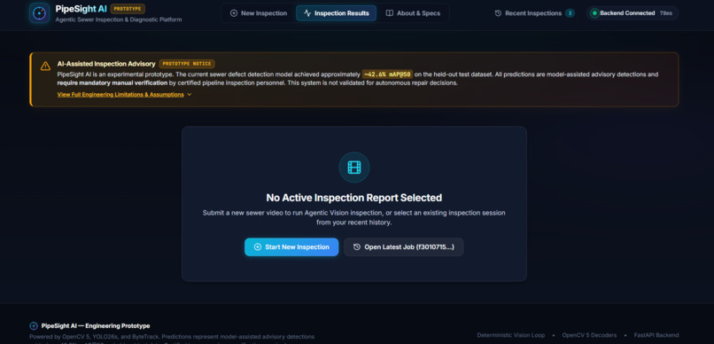Click the PipeSight AI — Engineering Prototype footer title
Screen dimensions: 714x344
[x=95, y=325]
